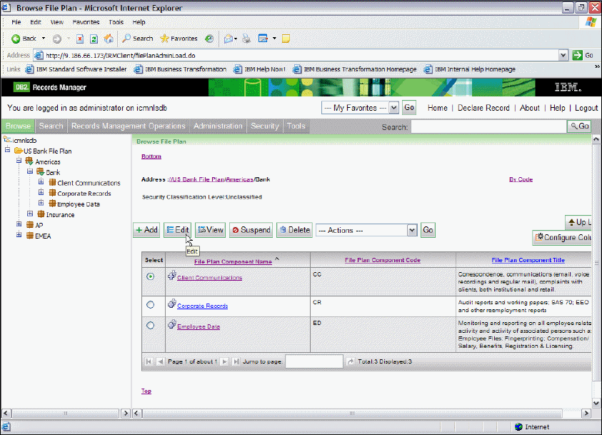Open the IE Search toolbar button
602x435 pixels.
137,39
